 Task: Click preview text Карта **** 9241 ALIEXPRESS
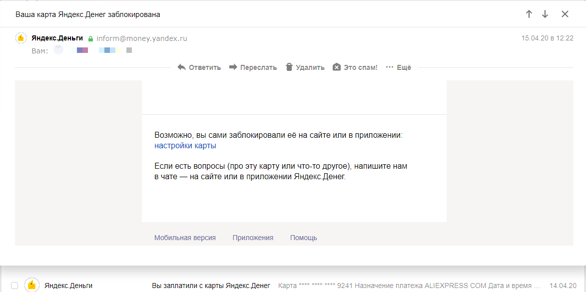point(410,286)
